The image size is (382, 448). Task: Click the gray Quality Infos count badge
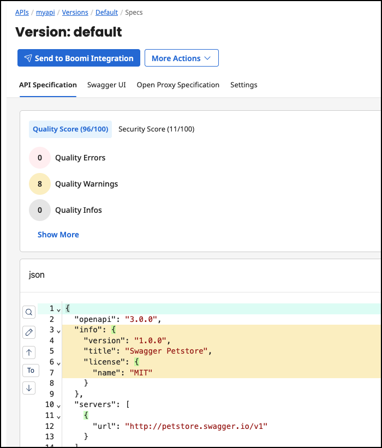pos(40,210)
